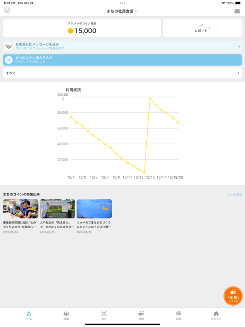Tap the handshake icon on message banner

(9, 46)
